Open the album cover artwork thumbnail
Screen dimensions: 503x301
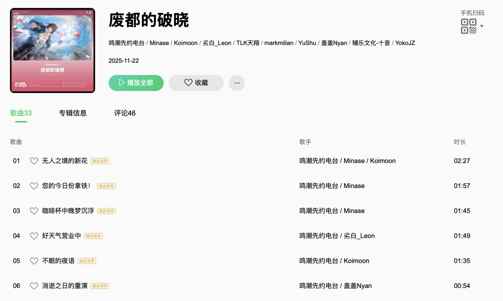53,50
